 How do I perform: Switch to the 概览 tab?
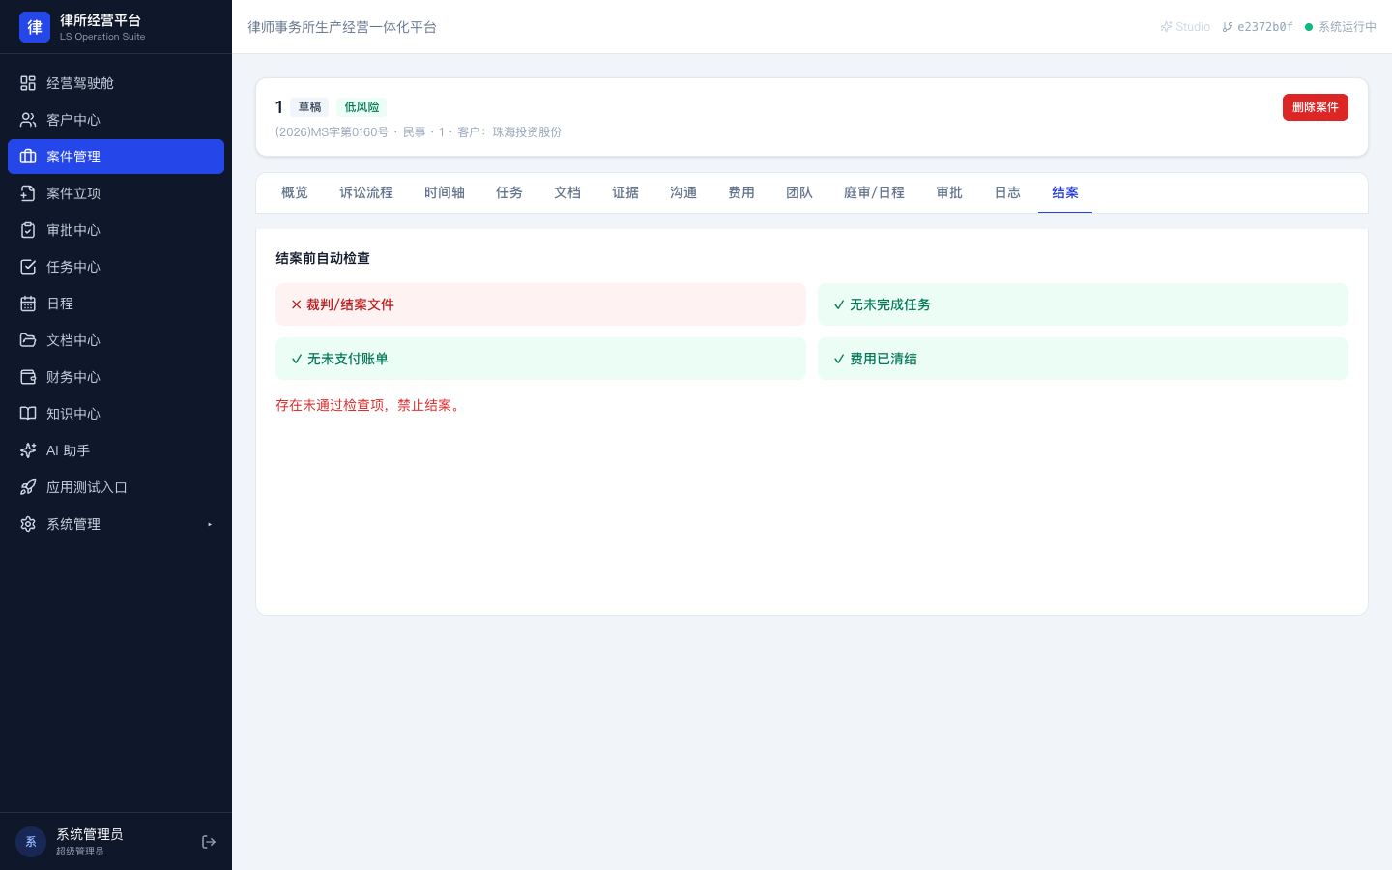point(295,193)
